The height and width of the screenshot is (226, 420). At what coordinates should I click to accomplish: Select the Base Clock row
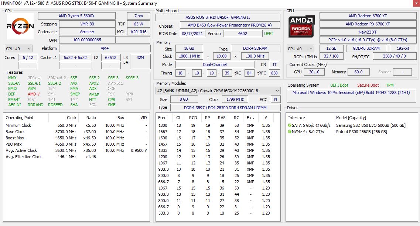(76, 132)
